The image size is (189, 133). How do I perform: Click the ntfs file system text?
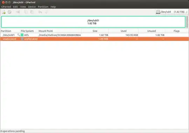(x=26, y=35)
